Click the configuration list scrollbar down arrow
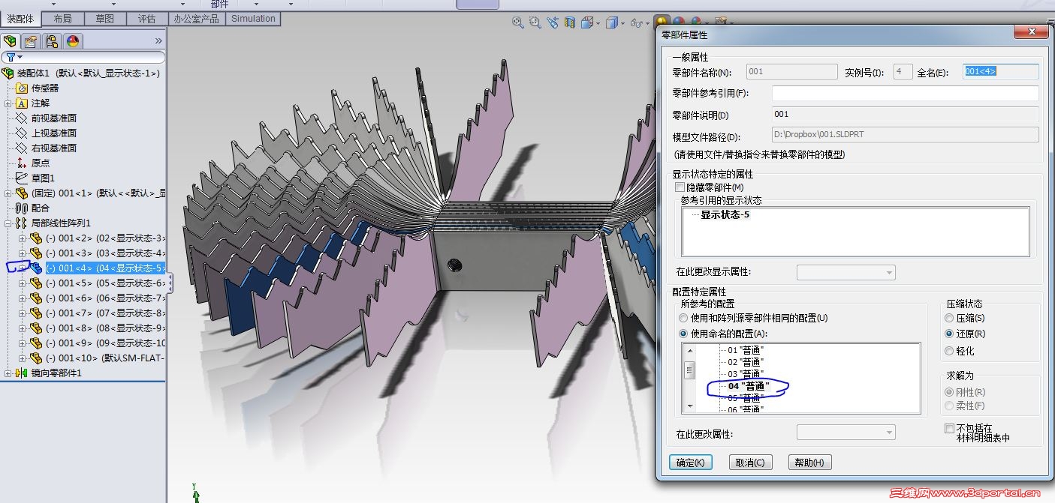 (x=689, y=406)
